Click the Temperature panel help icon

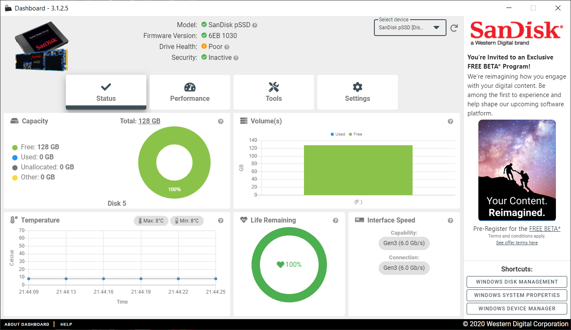pos(221,220)
